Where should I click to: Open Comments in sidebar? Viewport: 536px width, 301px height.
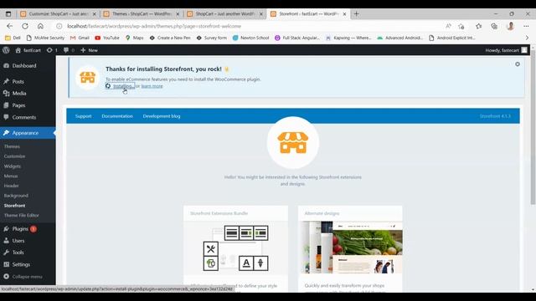28,117
